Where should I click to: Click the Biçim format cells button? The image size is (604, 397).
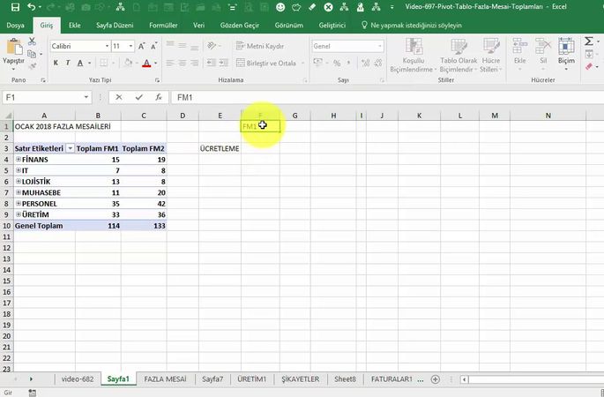coord(566,55)
